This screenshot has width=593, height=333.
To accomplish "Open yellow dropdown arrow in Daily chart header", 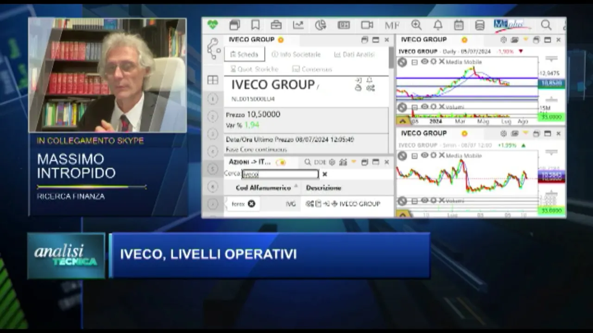I will pyautogui.click(x=525, y=40).
